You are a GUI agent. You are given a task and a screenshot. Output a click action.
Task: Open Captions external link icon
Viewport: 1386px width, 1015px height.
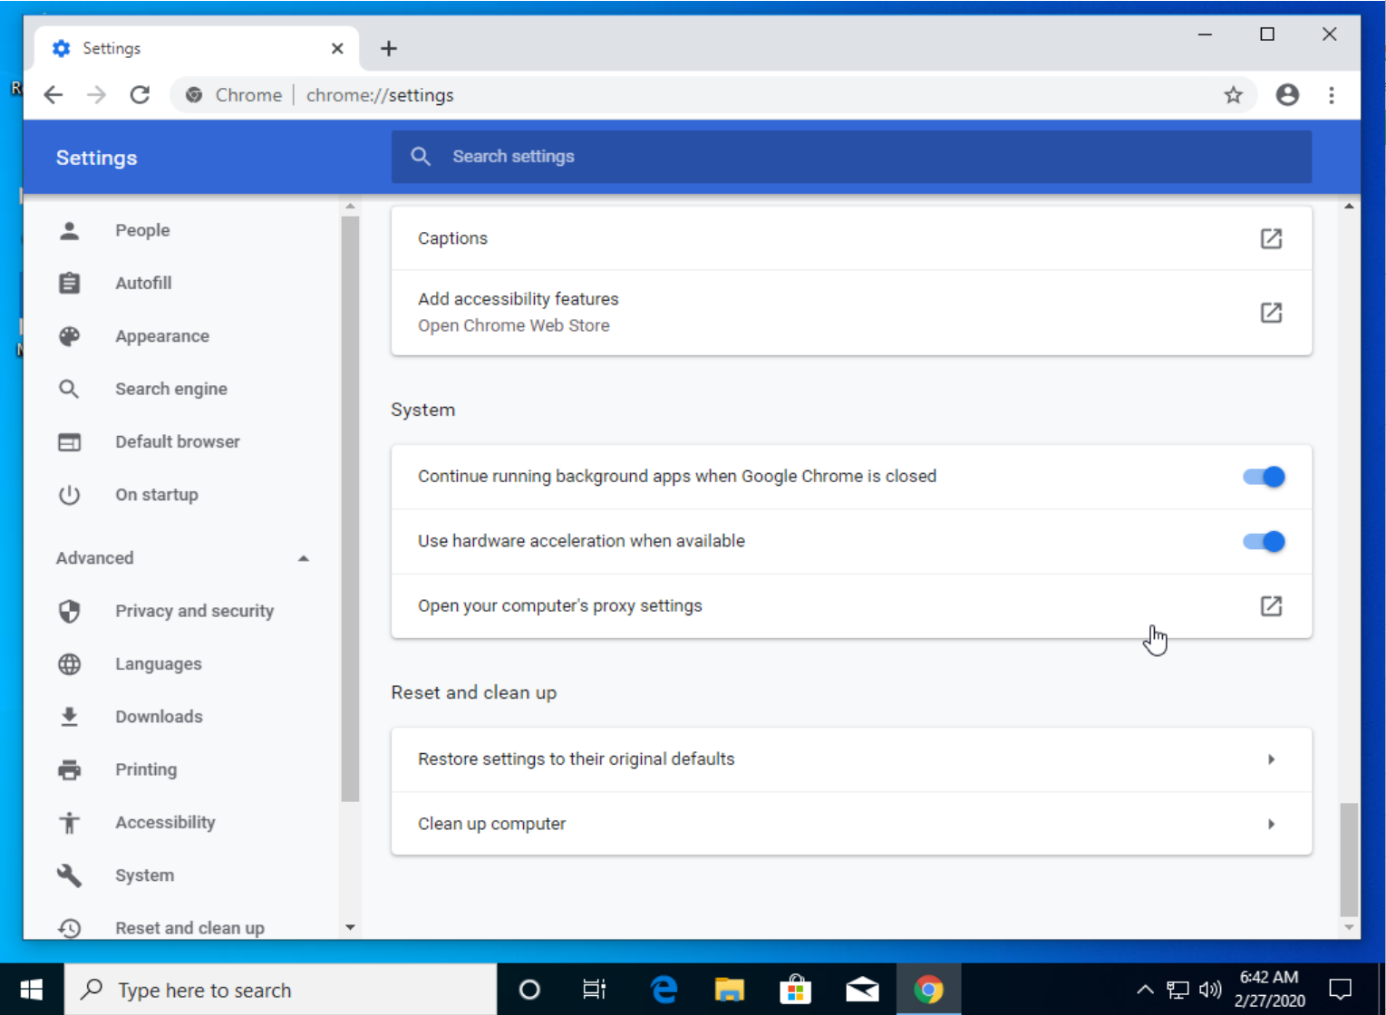click(1271, 238)
